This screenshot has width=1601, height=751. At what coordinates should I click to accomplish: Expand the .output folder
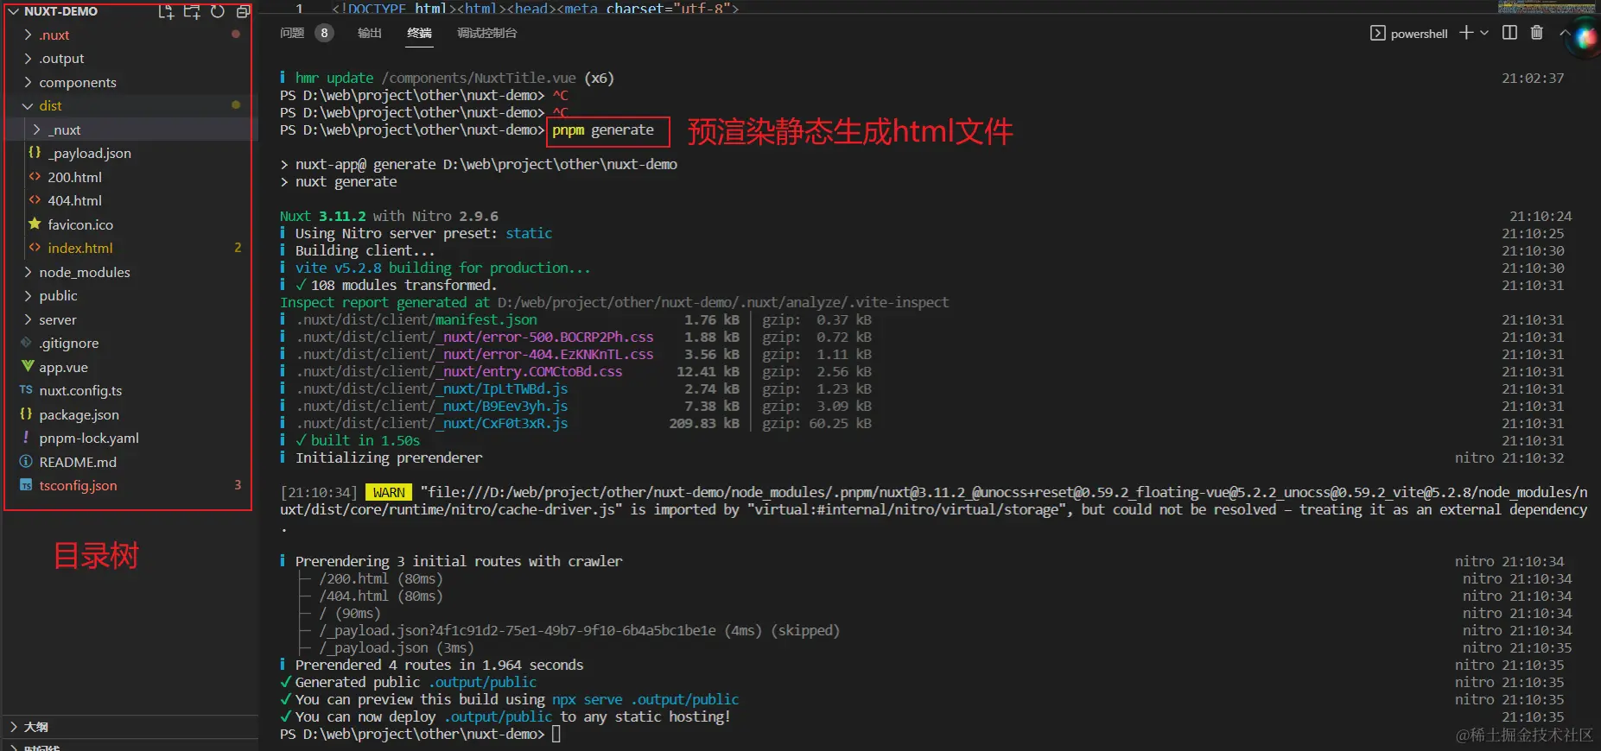click(x=28, y=58)
